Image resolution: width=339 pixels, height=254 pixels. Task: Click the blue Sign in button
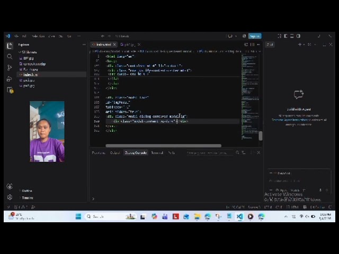tap(255, 36)
